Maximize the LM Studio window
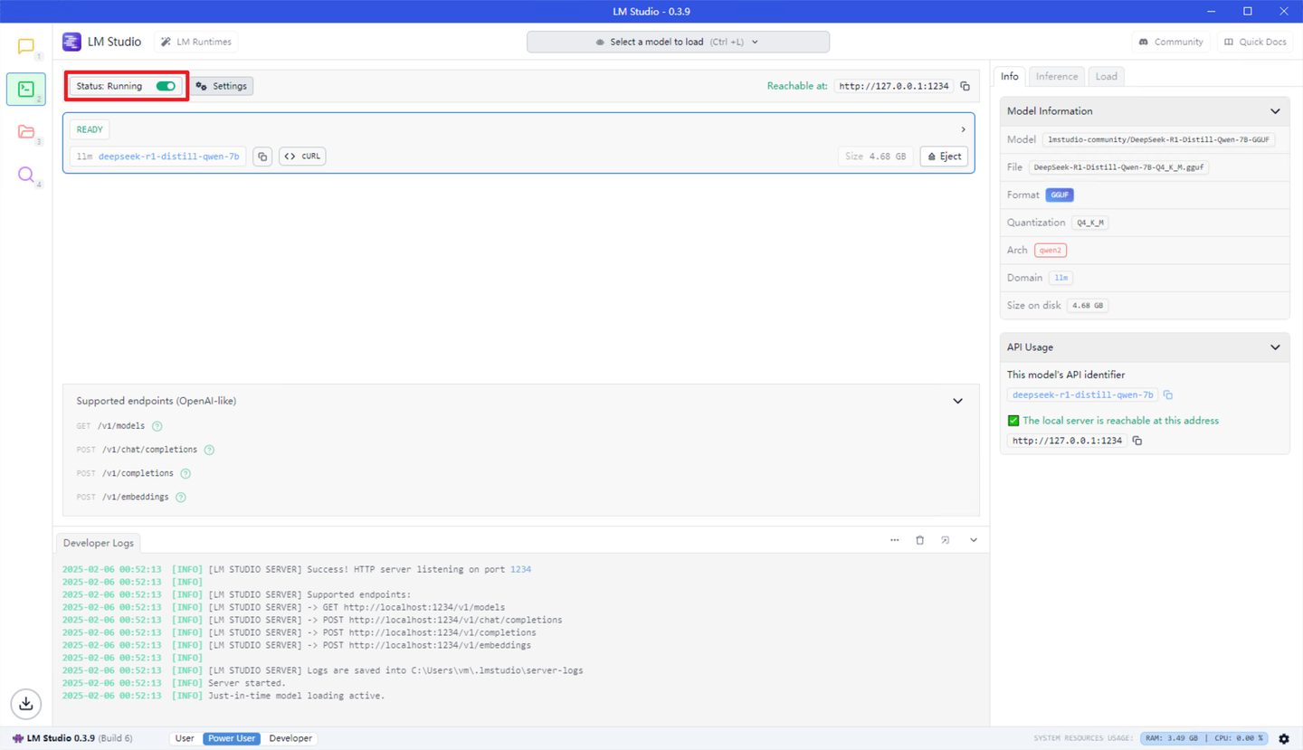 [1248, 12]
